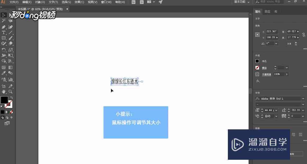Select the Type tool
The height and width of the screenshot is (164, 307).
(x=4, y=33)
